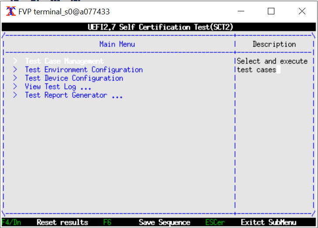Click the window title FVP terminal_s0@a077433
This screenshot has height=228, width=318.
coord(64,12)
